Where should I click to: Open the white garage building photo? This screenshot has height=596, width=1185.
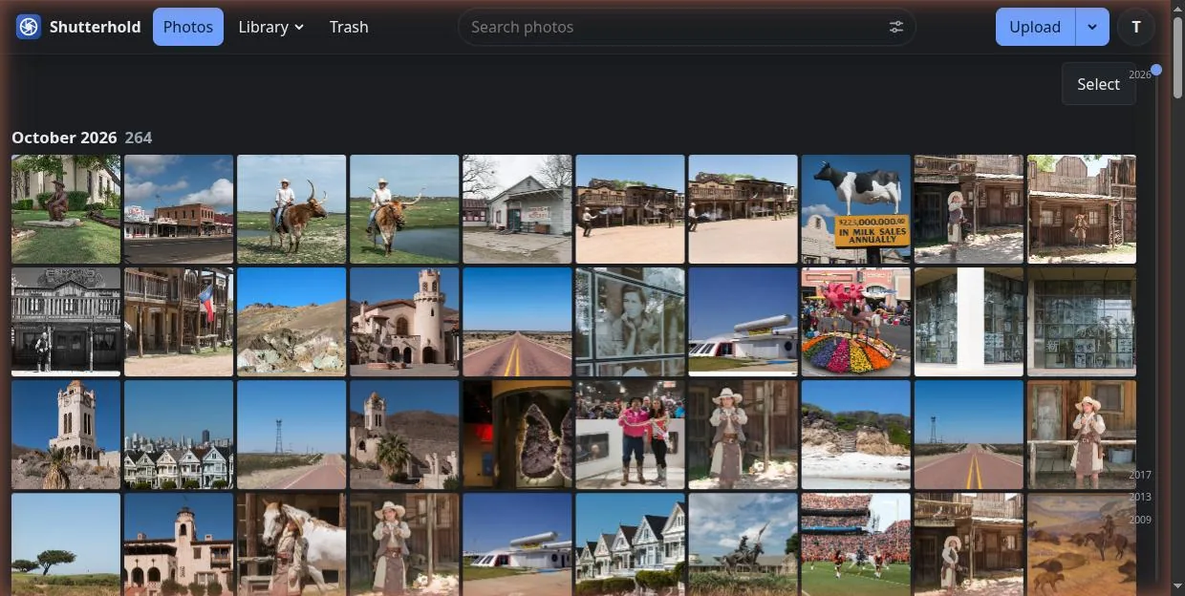[517, 209]
